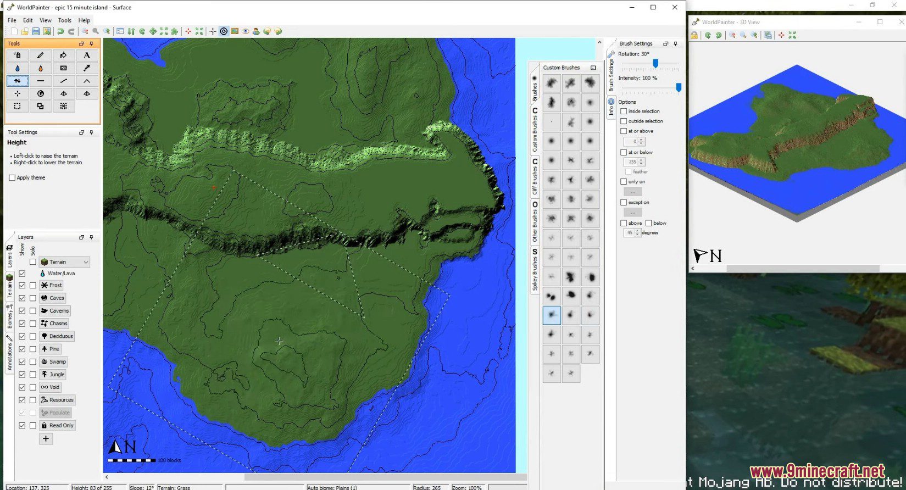The width and height of the screenshot is (906, 490).
Task: Open the Terrain dropdown in Layers
Action: click(x=64, y=262)
